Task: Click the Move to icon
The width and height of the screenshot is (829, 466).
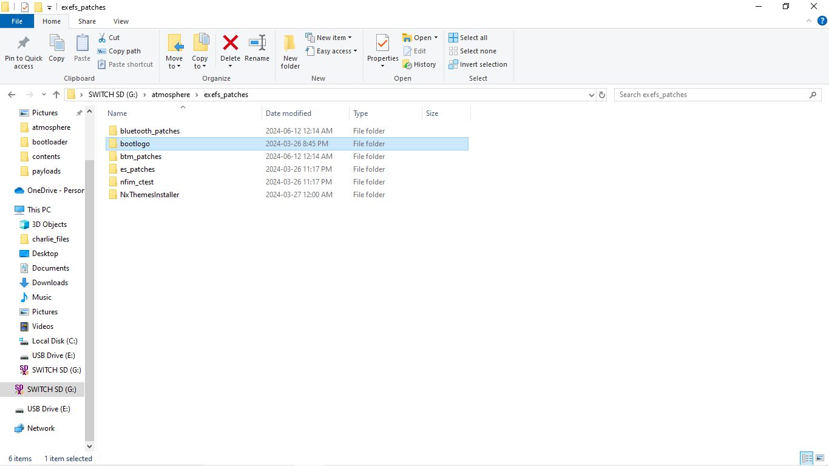Action: pyautogui.click(x=175, y=43)
